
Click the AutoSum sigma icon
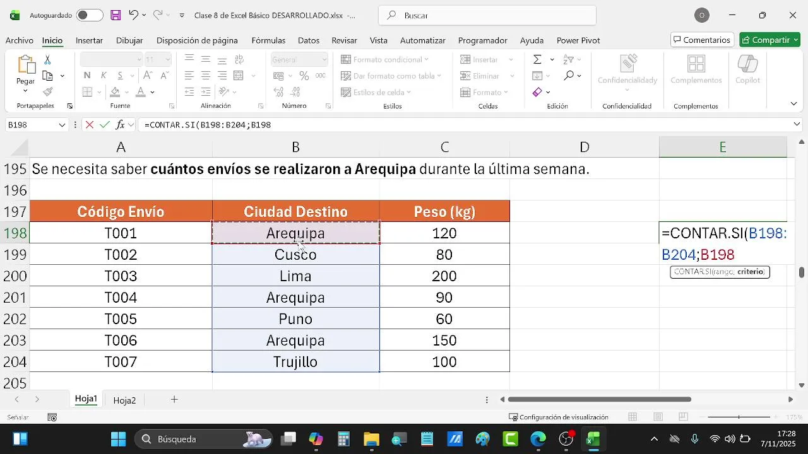coord(537,59)
